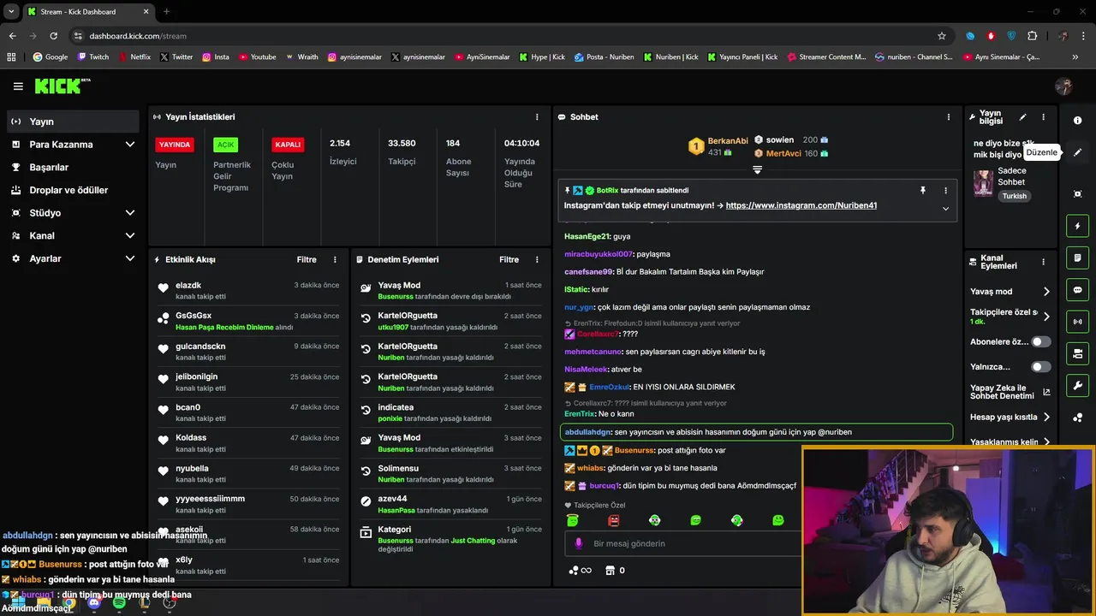
Task: Edit Yayın bilgisi with its pencil icon
Action: (1022, 117)
